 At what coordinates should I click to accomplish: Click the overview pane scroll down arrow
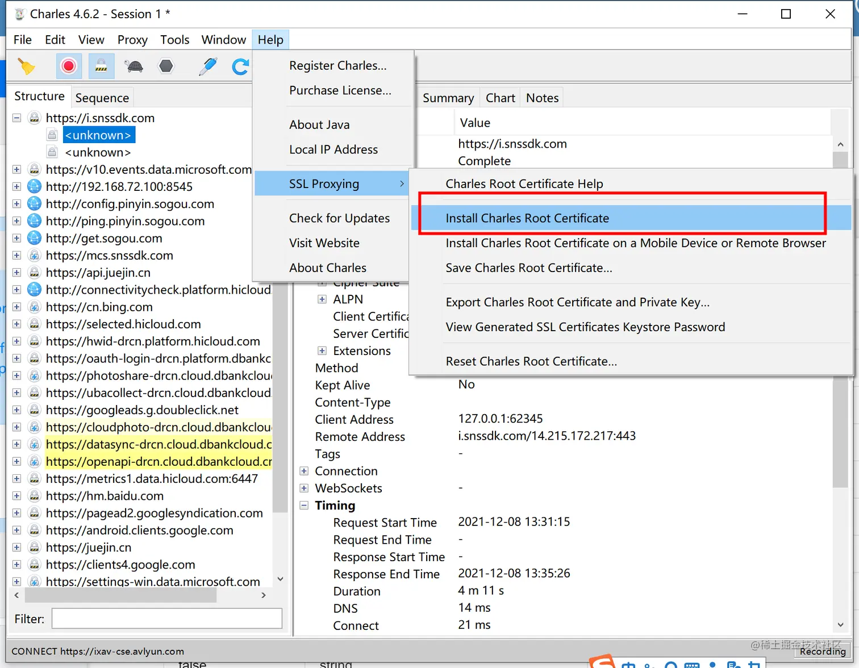coord(841,625)
